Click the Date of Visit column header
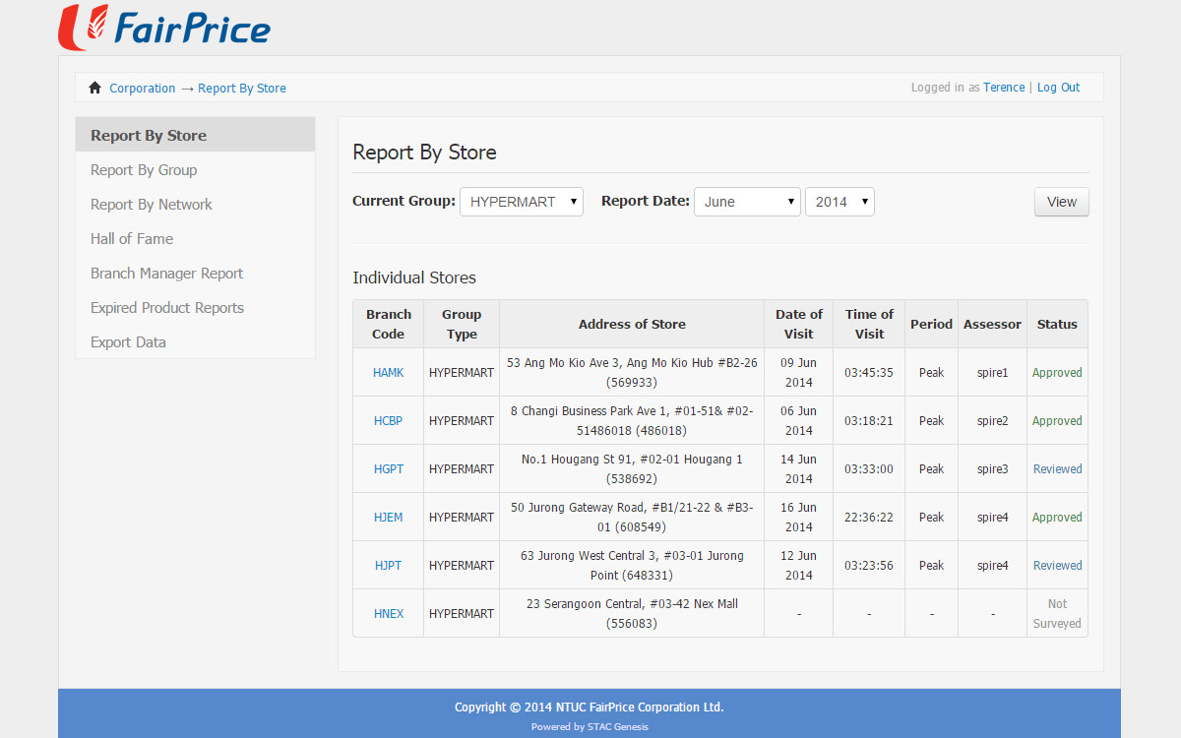 (x=798, y=324)
